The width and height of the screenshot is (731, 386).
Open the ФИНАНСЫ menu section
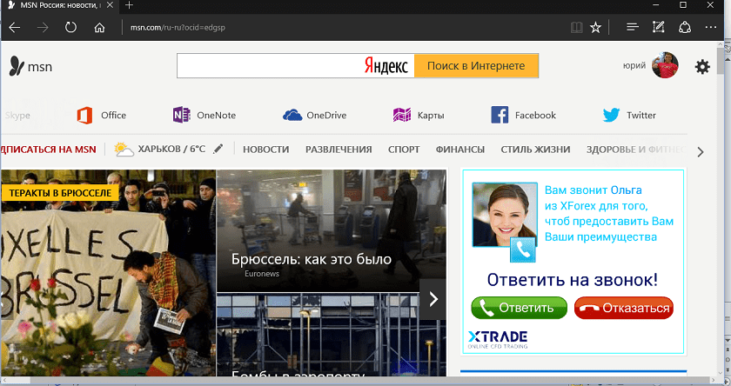pos(460,150)
